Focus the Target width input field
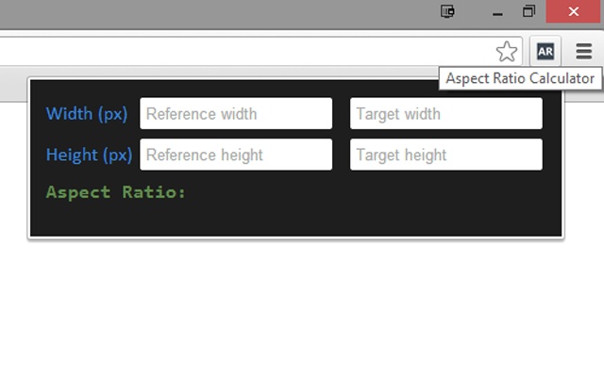 (446, 113)
